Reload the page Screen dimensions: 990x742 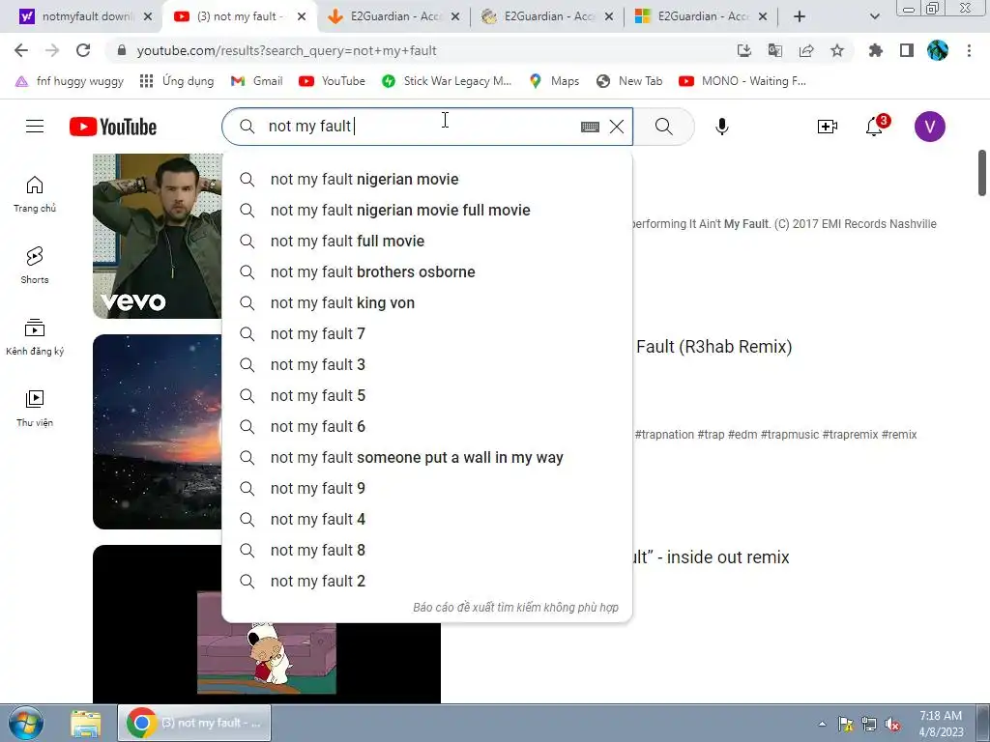point(83,50)
